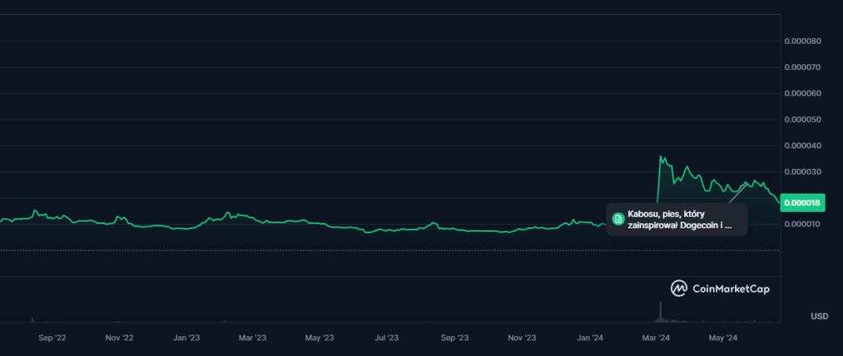Select the May '23 date label
The height and width of the screenshot is (356, 843).
[x=319, y=338]
